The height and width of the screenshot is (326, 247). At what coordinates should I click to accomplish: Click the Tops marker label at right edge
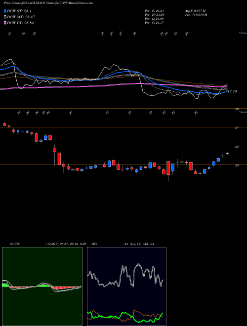pos(243,33)
